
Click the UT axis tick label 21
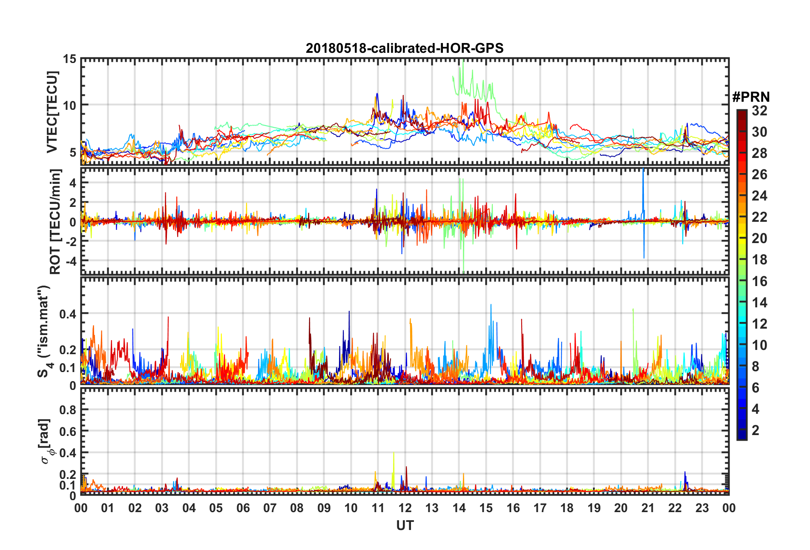coord(648,508)
